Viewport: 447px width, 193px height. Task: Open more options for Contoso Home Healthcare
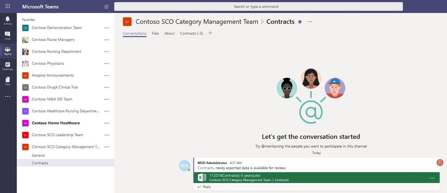(107, 123)
